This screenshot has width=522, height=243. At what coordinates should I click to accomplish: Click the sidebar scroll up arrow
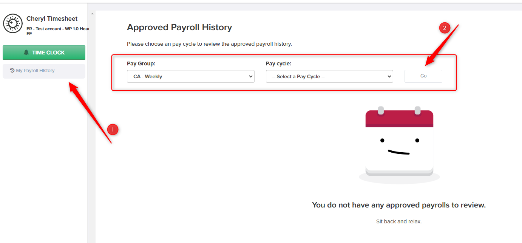(92, 14)
